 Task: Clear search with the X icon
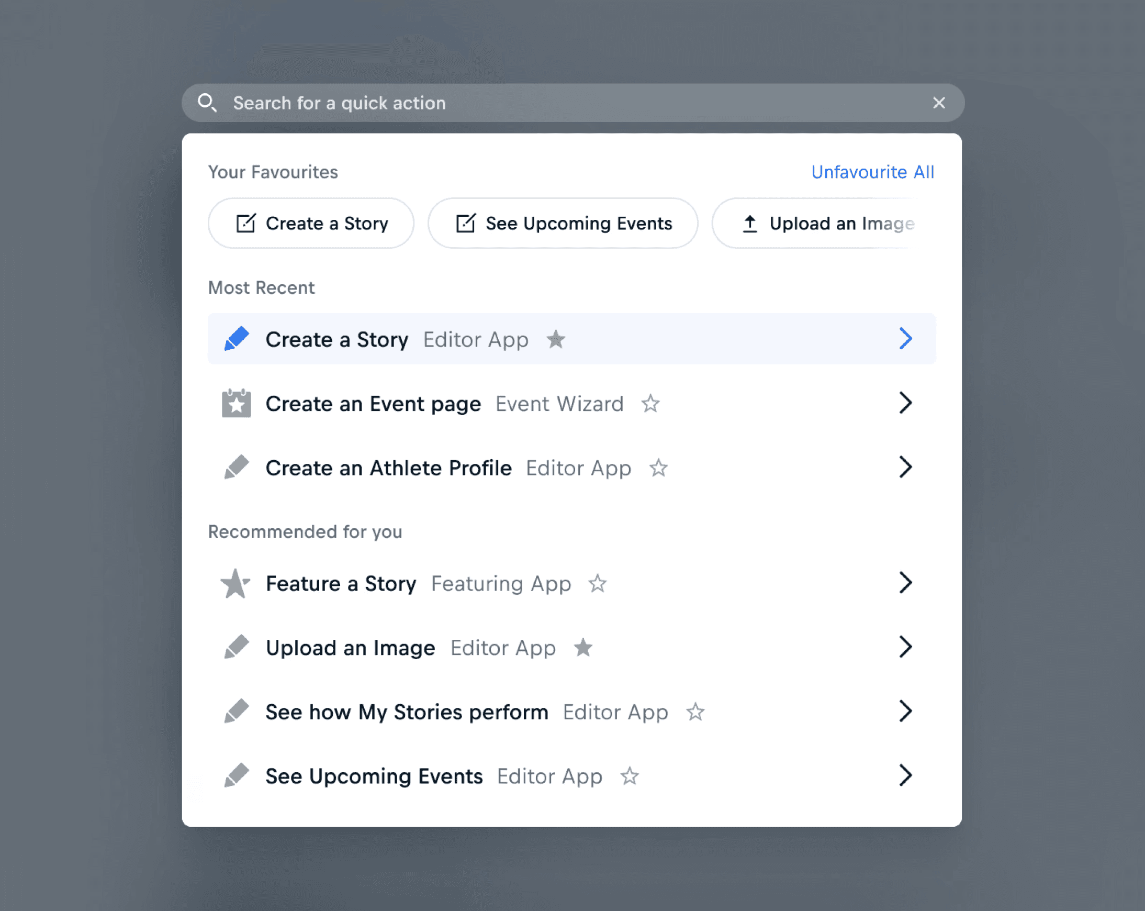pos(938,103)
